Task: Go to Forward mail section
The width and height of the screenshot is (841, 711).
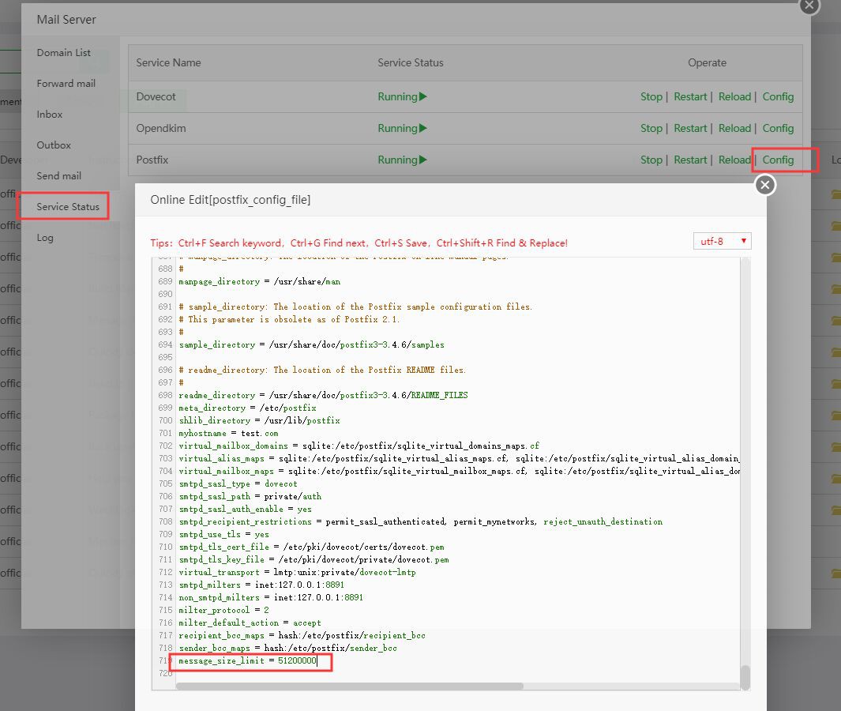Action: click(66, 83)
